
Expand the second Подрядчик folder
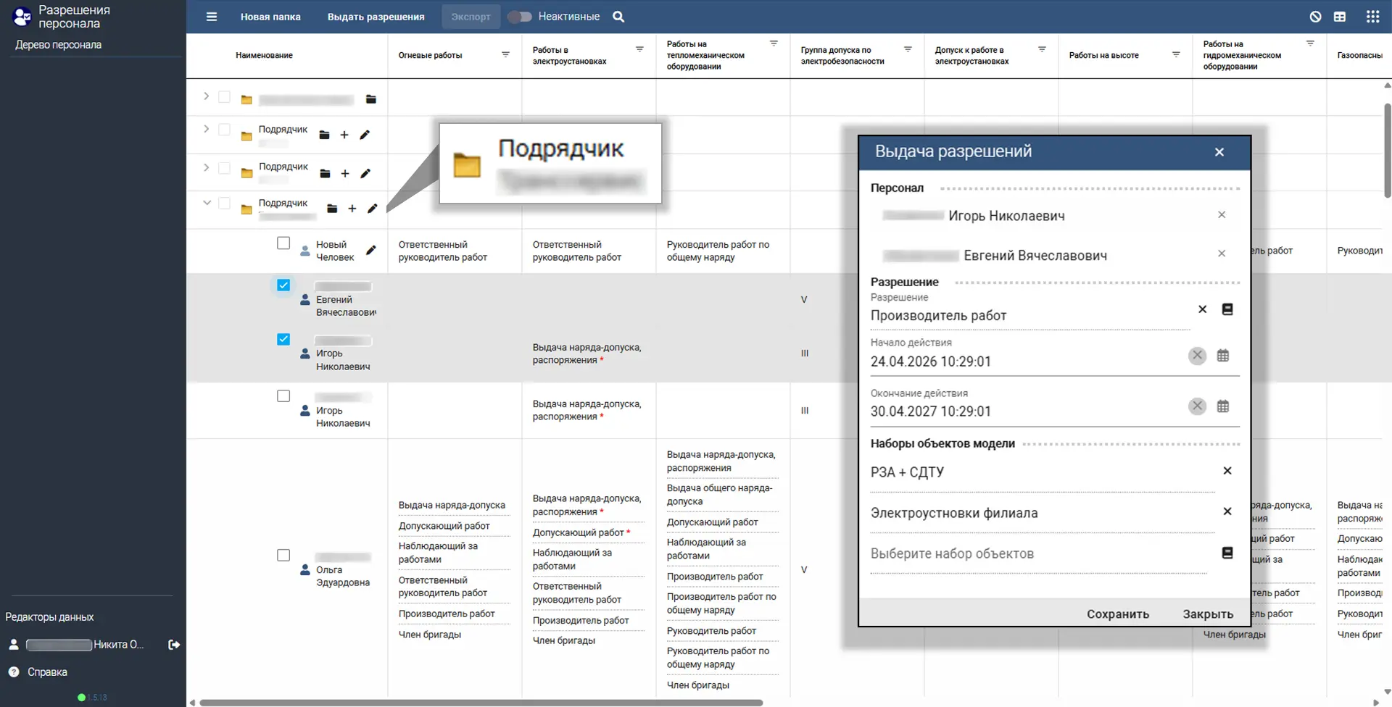(x=206, y=167)
